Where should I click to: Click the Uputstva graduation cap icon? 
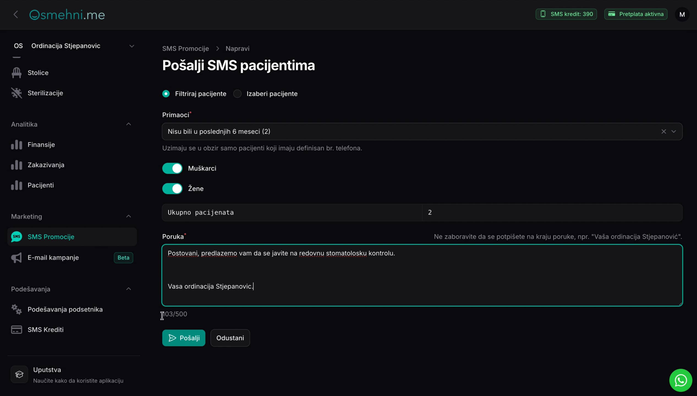pos(19,374)
